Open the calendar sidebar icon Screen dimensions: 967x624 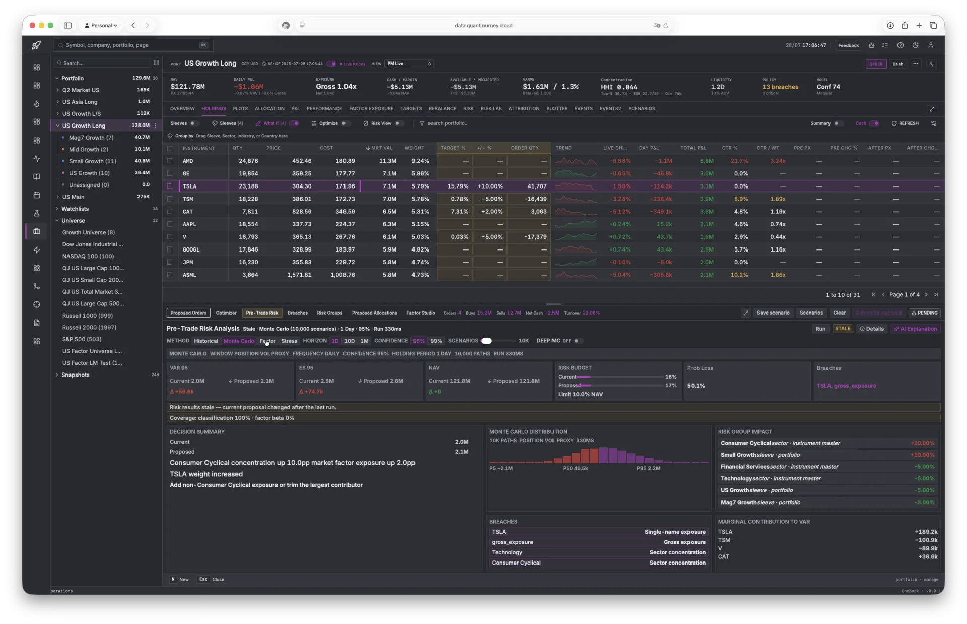[x=37, y=195]
